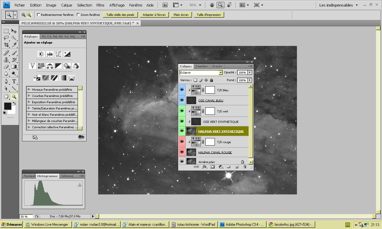Select the Move tool
Image resolution: width=382 pixels, height=229 pixels.
point(14,31)
